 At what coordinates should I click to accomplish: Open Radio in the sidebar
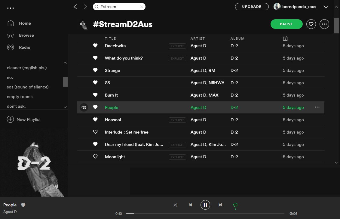25,47
